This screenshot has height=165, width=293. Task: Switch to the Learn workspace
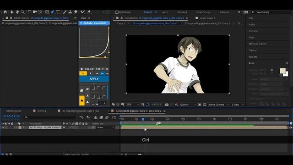coord(164,12)
